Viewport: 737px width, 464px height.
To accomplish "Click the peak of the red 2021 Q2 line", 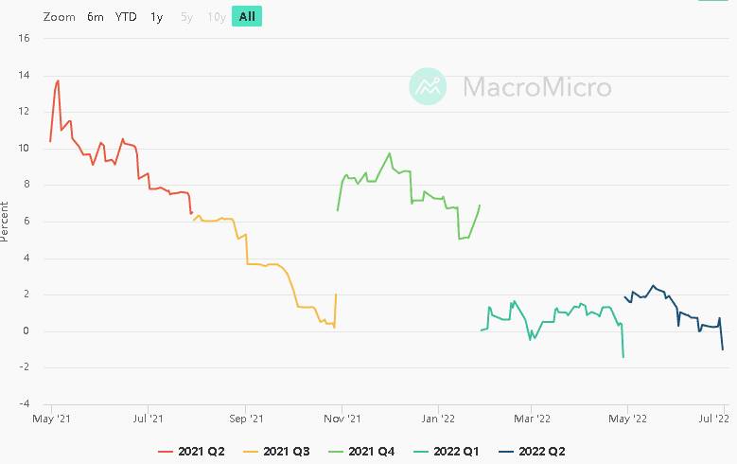I will tap(59, 80).
